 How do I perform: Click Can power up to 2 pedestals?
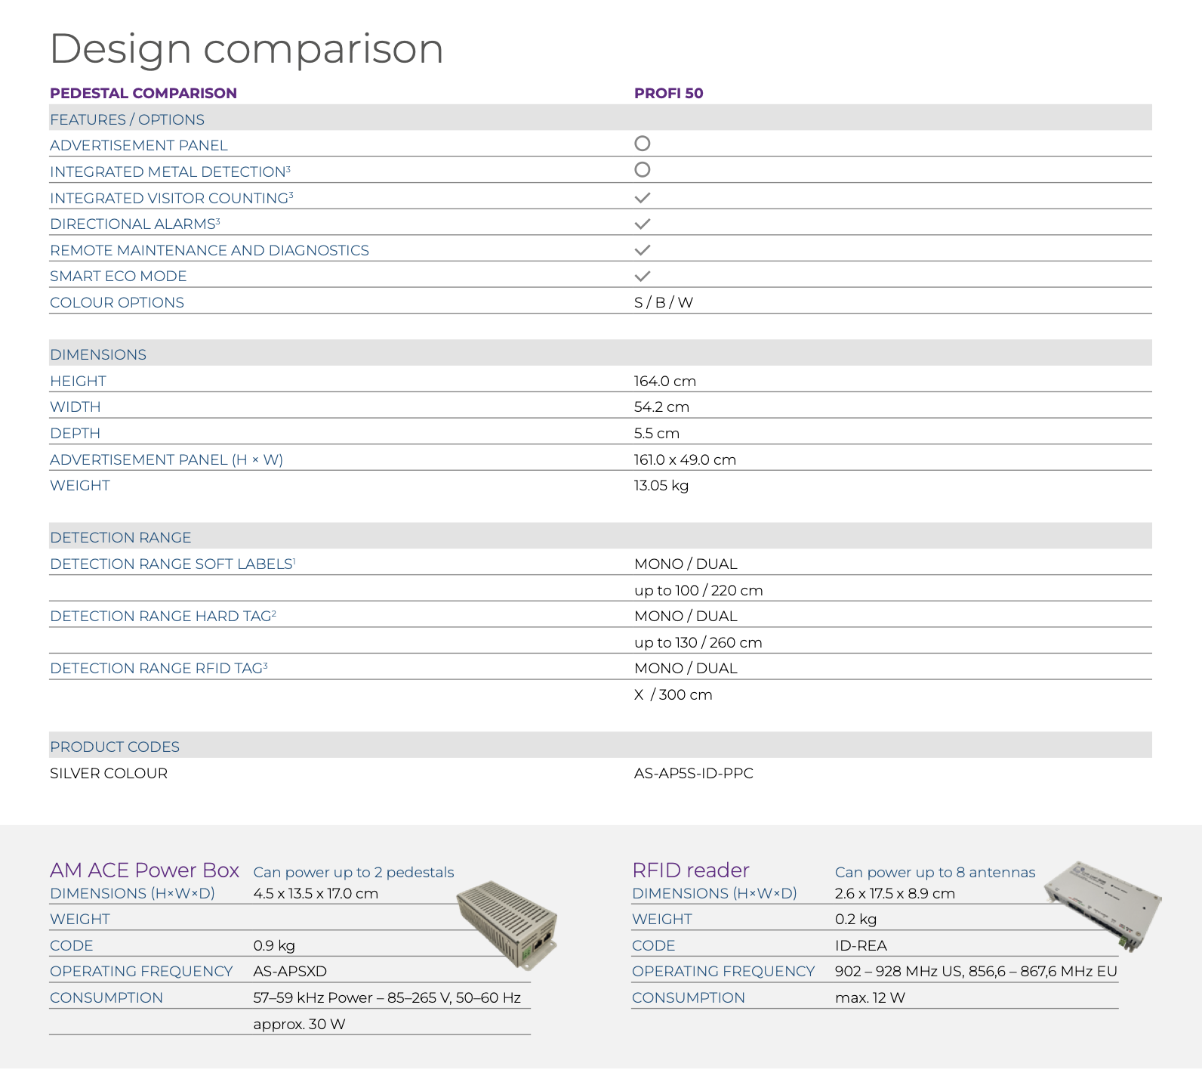pos(353,872)
